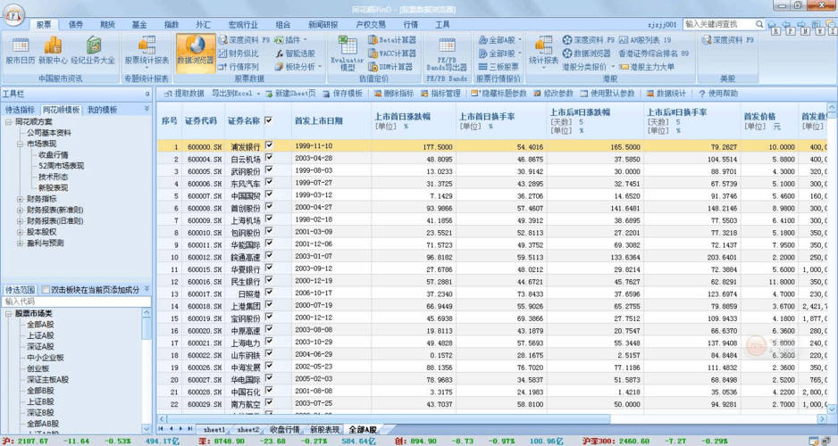Image resolution: width=838 pixels, height=446 pixels.
Task: Launch 智能选股 smart stock picker
Action: pyautogui.click(x=295, y=54)
